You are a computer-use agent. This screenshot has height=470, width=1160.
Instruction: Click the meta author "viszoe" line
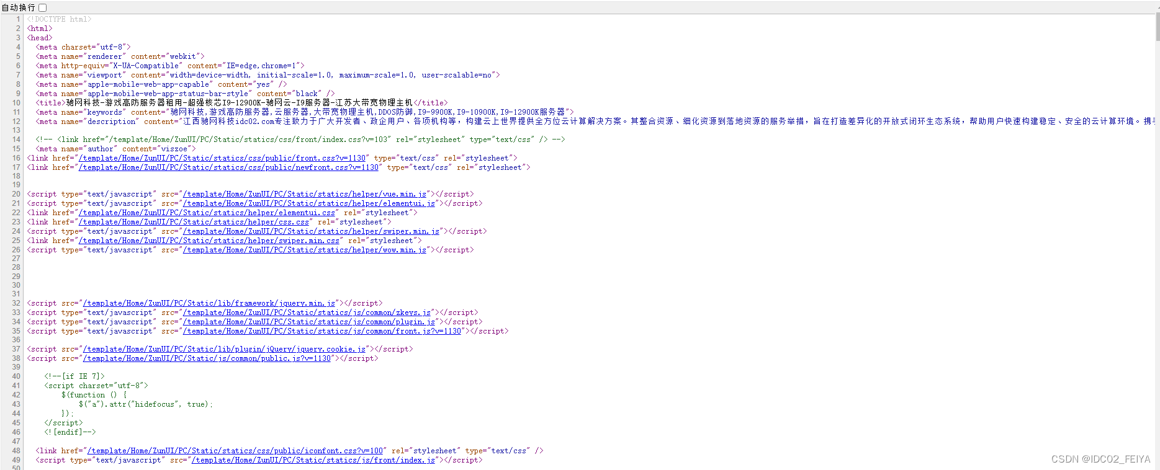point(115,149)
